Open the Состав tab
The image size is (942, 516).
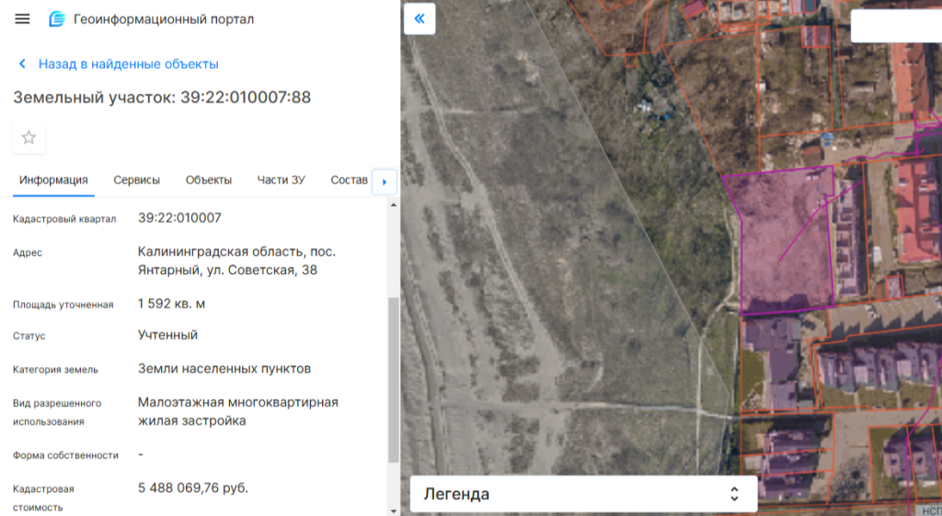tap(349, 180)
